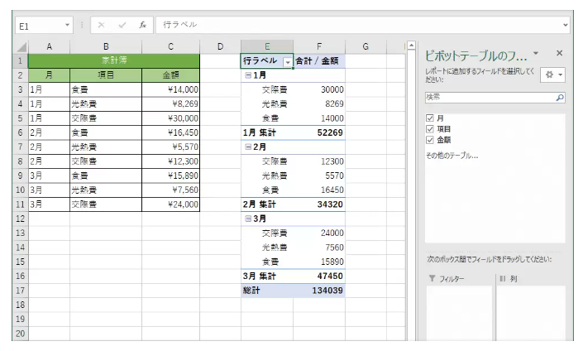Expand the formula bar with right chevron
This screenshot has width=583, height=351.
click(566, 25)
